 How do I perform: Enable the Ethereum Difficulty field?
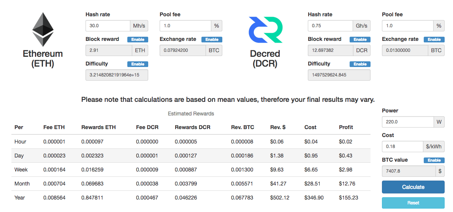tap(138, 64)
